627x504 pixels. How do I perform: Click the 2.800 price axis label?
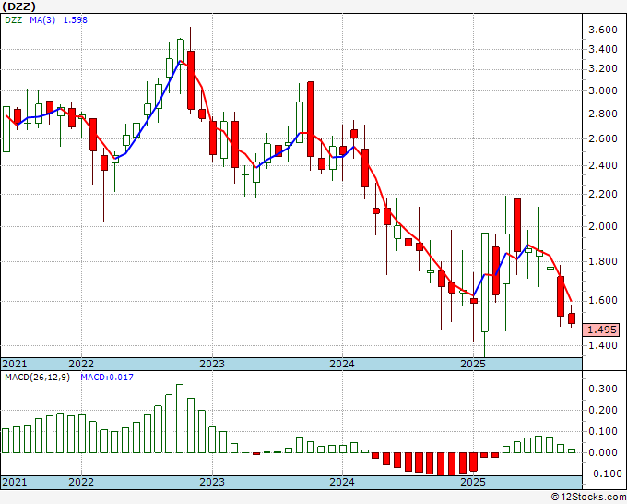pos(603,114)
